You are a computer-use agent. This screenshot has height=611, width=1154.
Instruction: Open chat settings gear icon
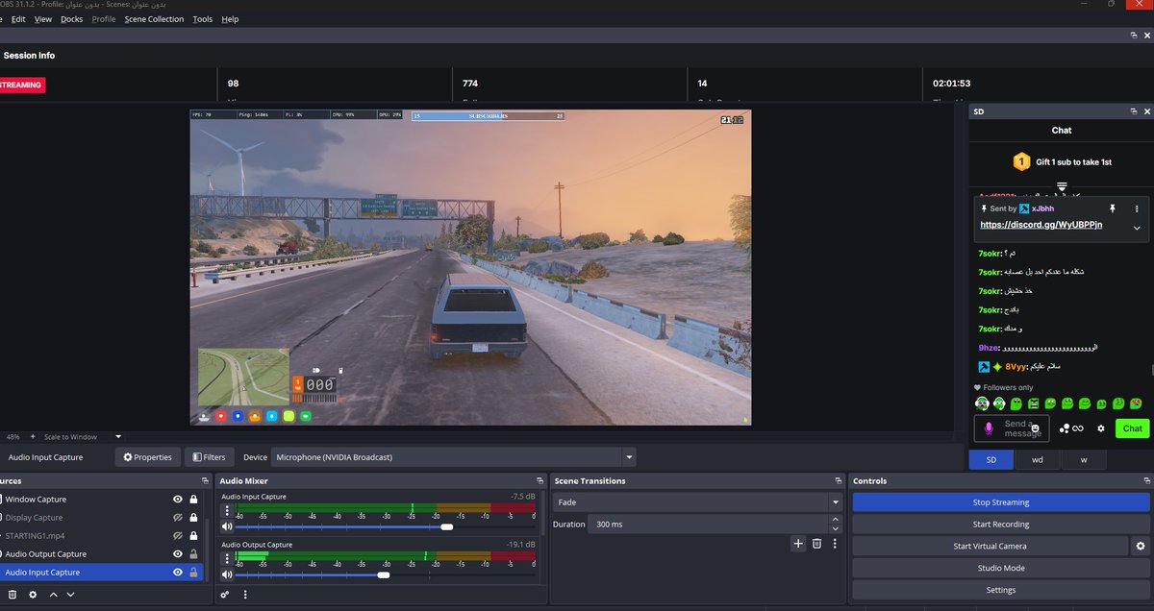(x=1101, y=428)
